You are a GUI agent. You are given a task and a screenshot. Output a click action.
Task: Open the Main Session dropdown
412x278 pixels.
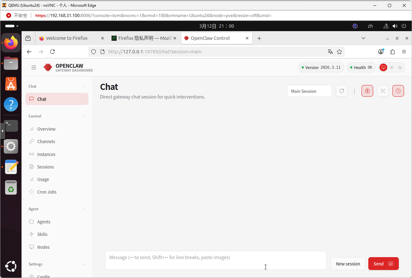tap(309, 91)
